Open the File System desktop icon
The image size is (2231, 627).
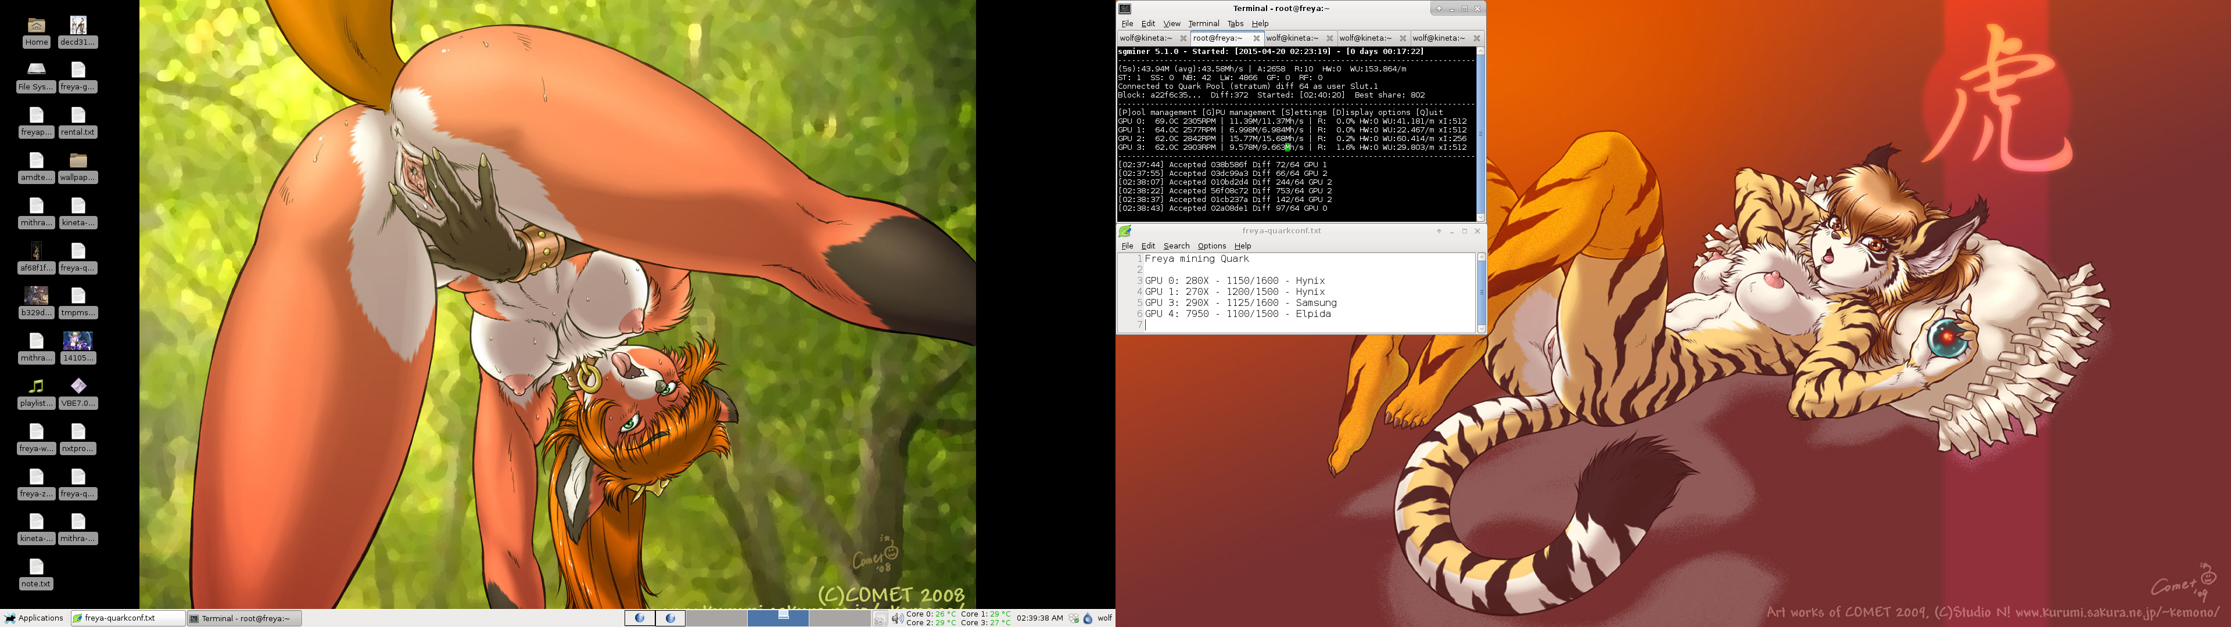click(37, 77)
